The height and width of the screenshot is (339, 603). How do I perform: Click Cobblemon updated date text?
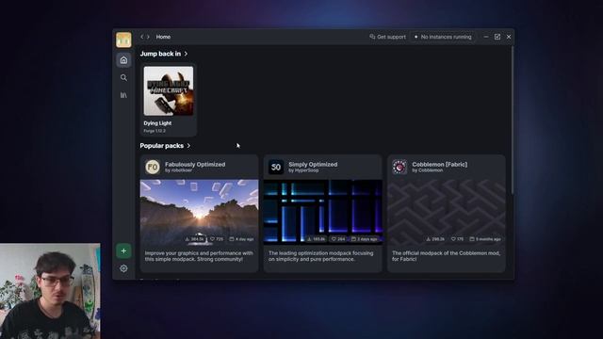coord(485,239)
